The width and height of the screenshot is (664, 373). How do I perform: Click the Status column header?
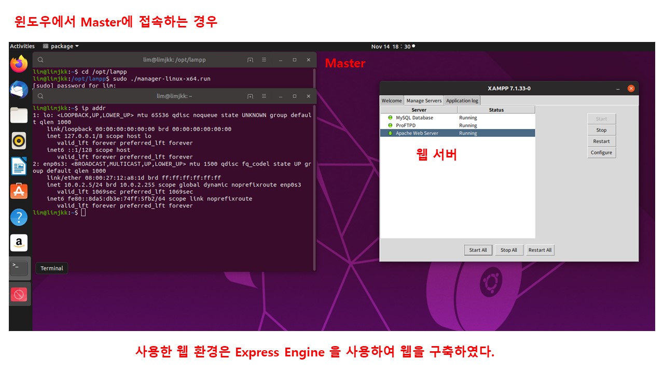click(496, 110)
